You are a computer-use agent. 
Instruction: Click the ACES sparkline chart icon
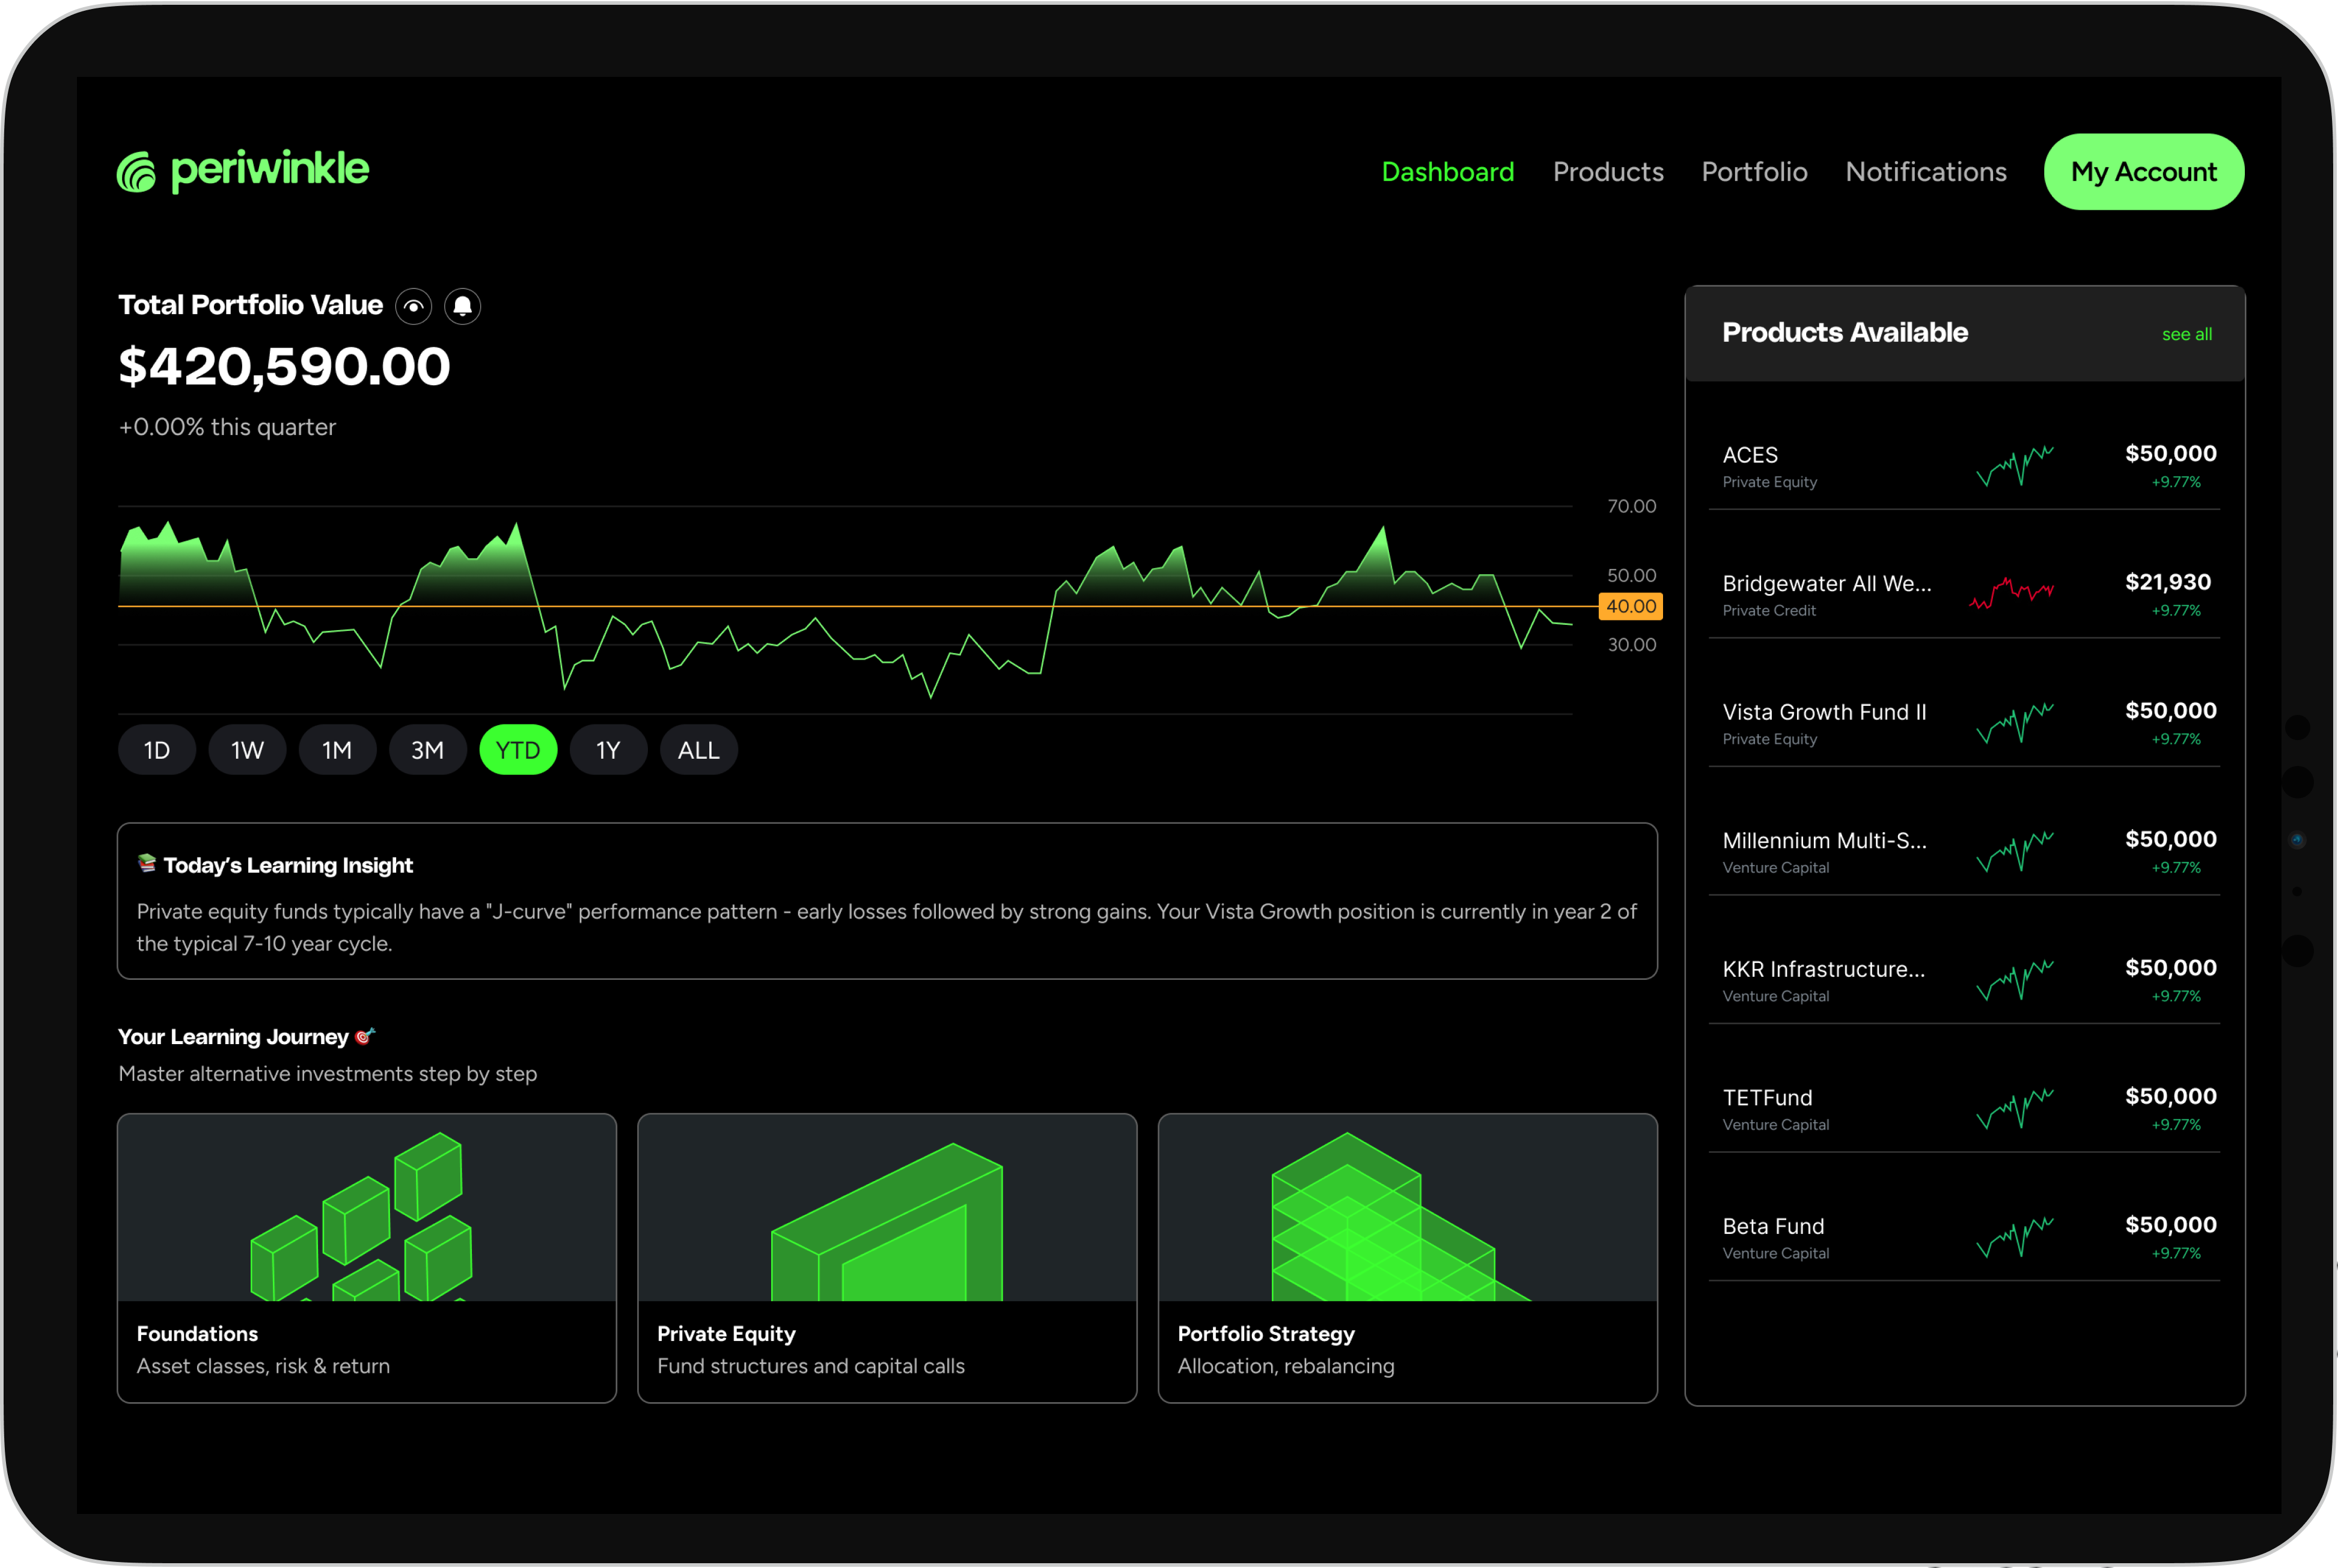click(x=2014, y=466)
